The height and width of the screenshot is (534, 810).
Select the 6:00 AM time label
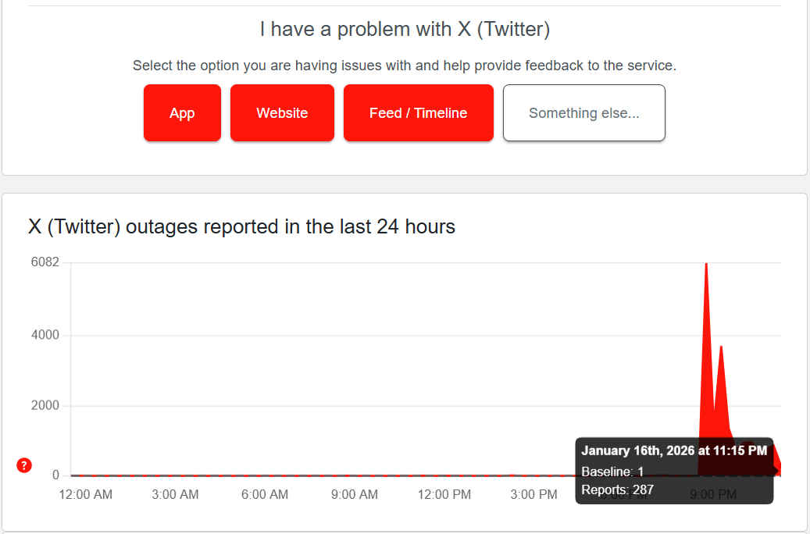(265, 494)
